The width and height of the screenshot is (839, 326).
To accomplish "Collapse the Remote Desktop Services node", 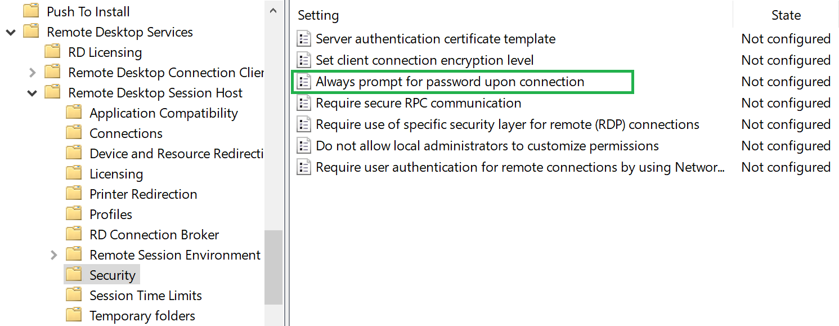I will point(11,32).
